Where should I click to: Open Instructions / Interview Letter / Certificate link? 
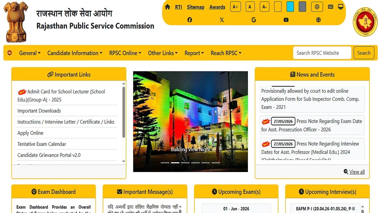pos(66,122)
